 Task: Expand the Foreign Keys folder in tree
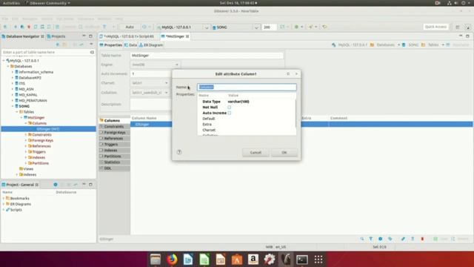click(26, 140)
